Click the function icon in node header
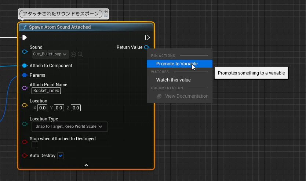 (24, 27)
